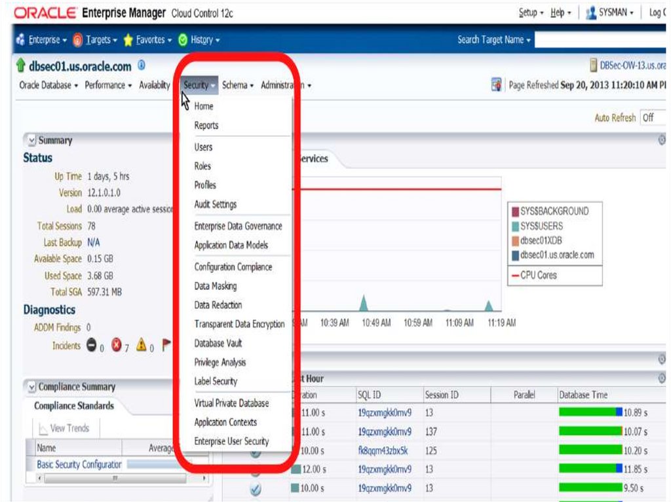Click the green up-arrow status icon
This screenshot has height=502, width=671.
pos(20,65)
